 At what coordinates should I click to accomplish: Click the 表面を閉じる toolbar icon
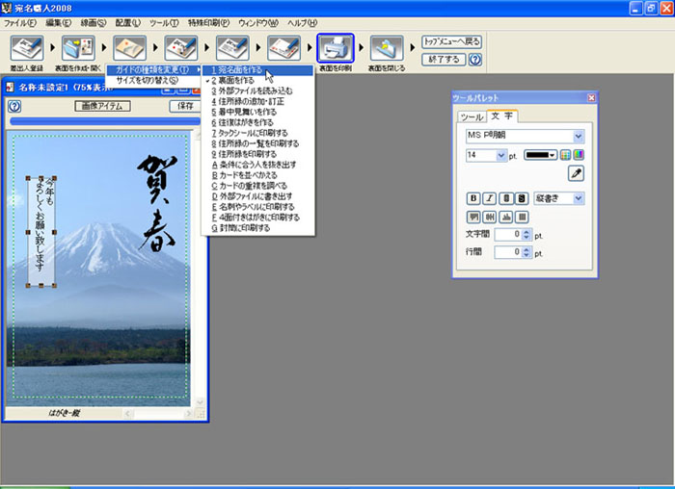388,49
